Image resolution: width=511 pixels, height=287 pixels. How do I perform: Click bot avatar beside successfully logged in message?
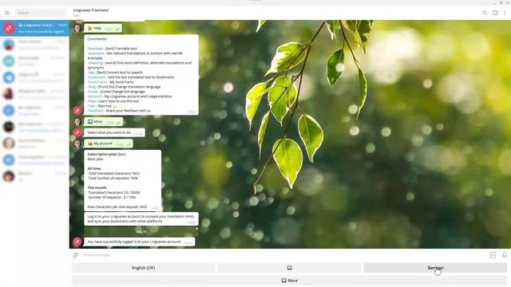[77, 242]
